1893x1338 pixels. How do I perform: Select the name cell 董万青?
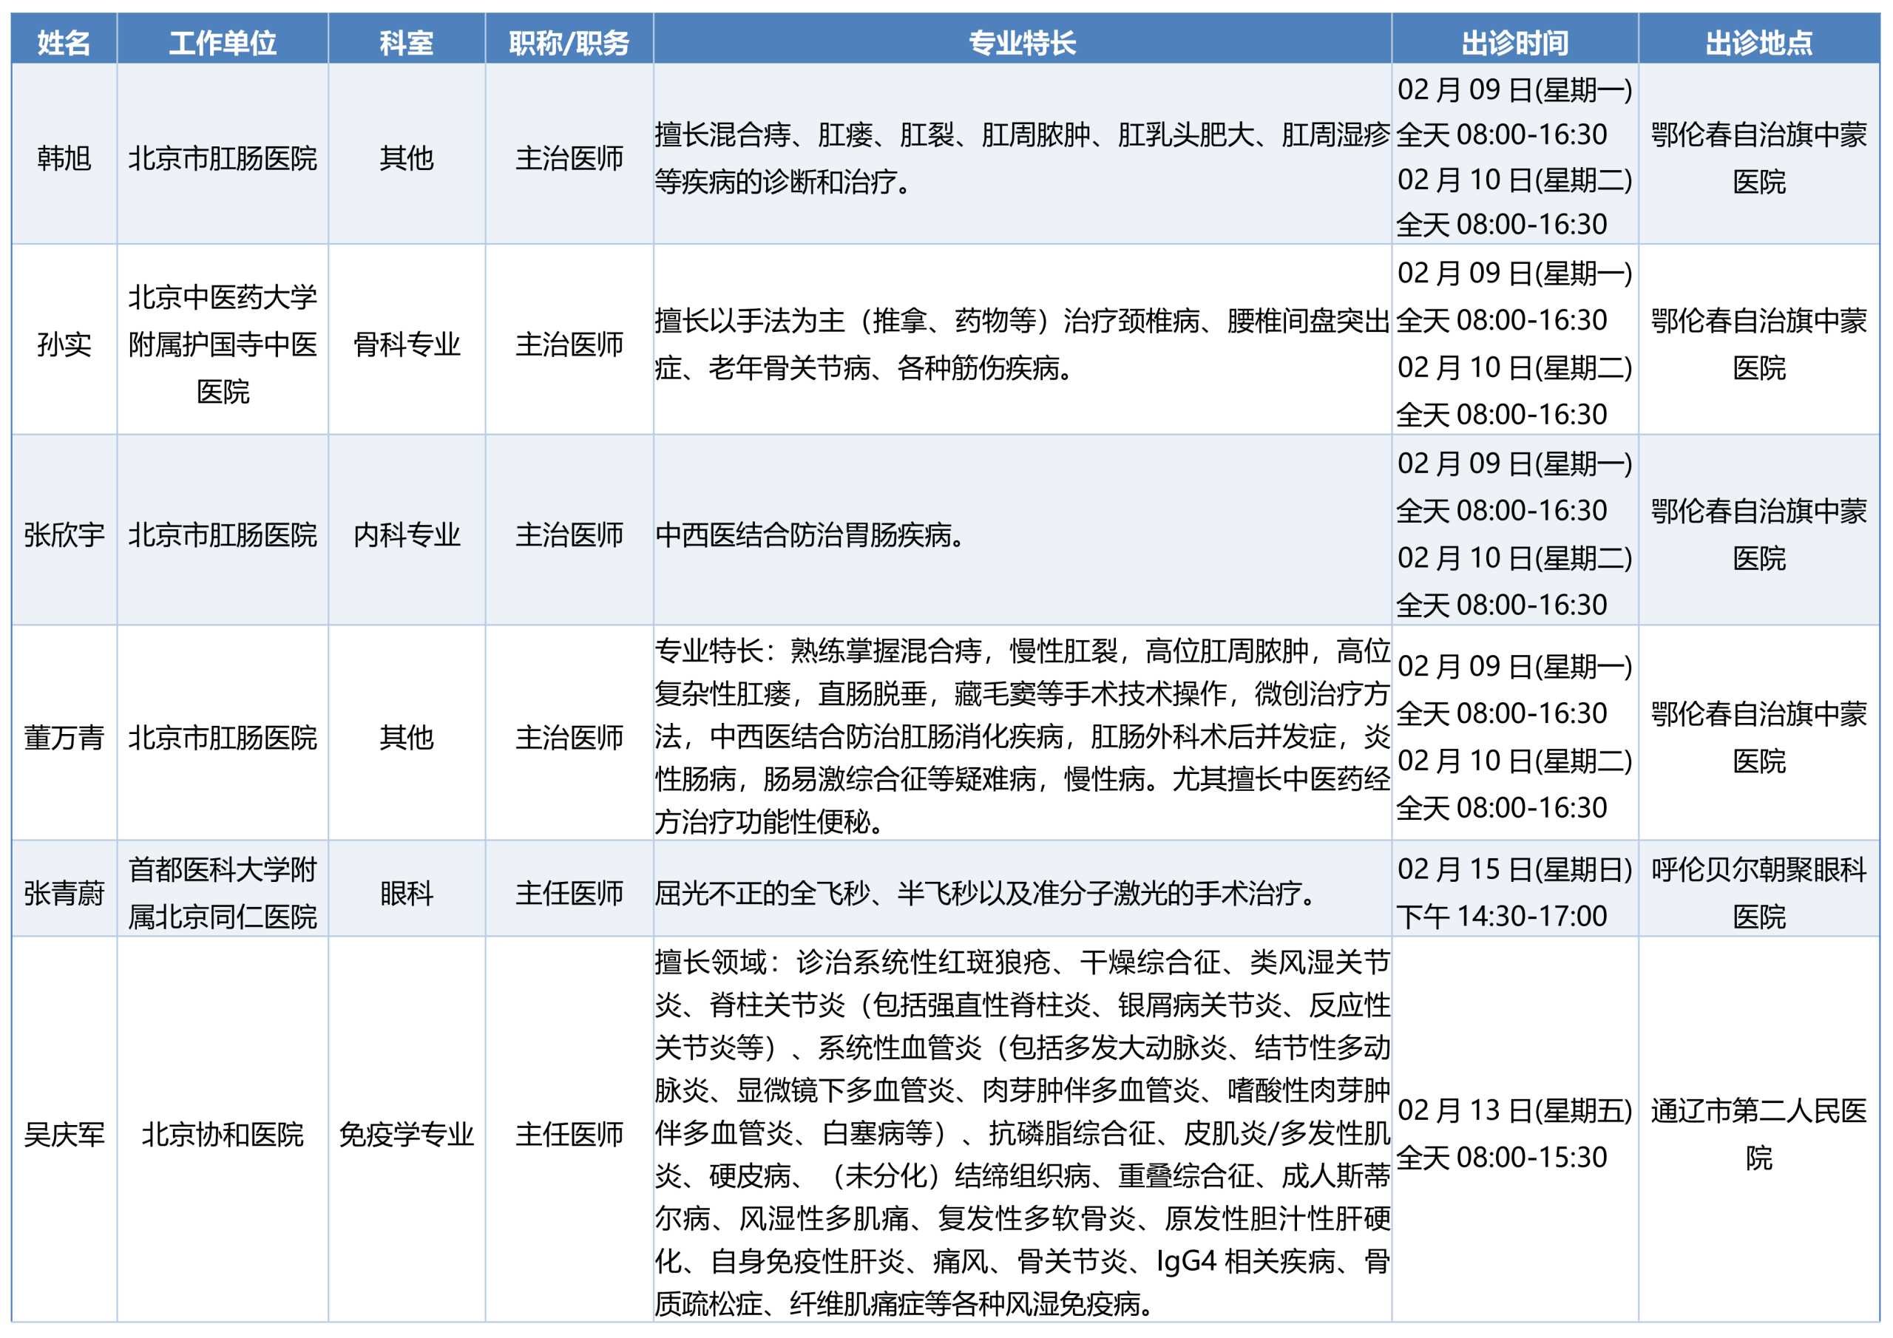click(x=64, y=737)
